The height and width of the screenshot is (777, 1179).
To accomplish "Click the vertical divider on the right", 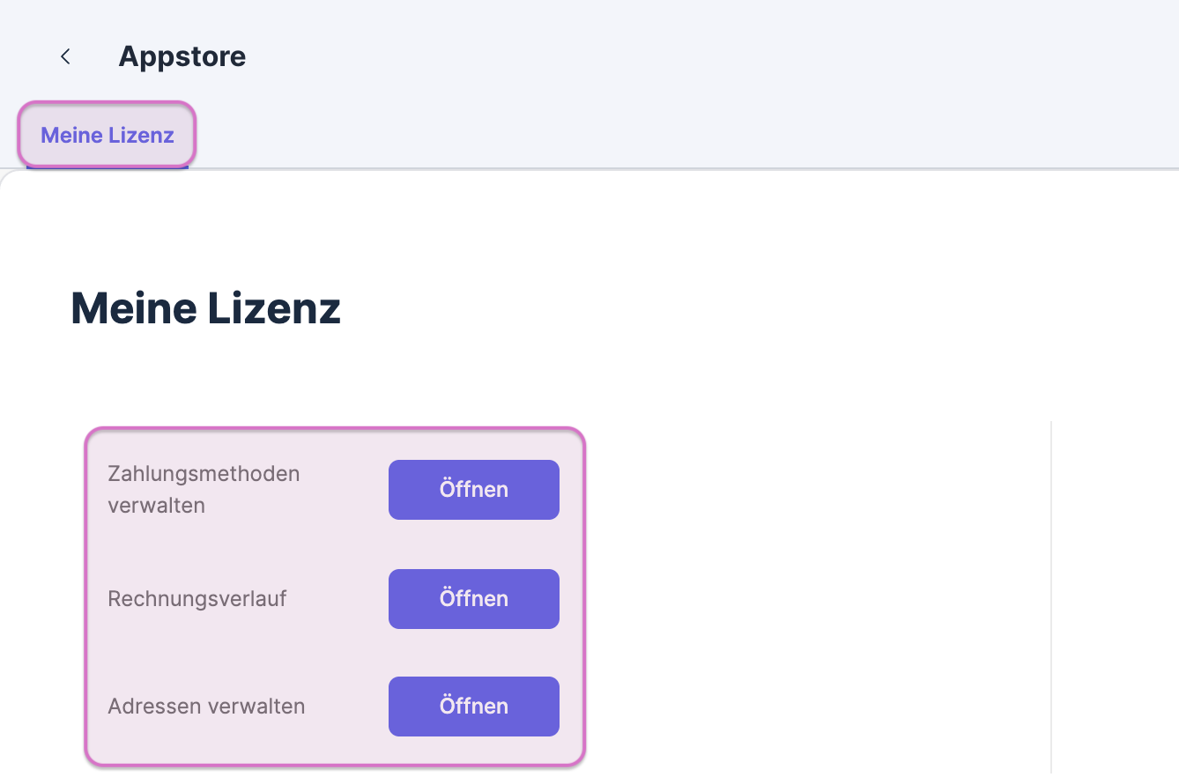I will pos(1050,597).
